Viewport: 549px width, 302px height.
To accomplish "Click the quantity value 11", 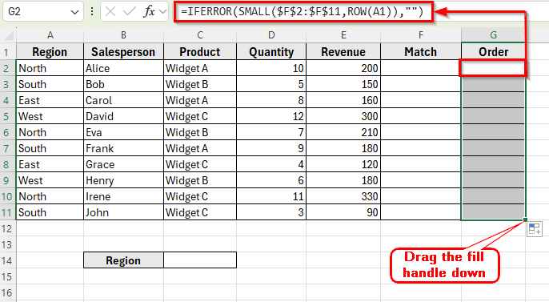I will click(x=271, y=196).
